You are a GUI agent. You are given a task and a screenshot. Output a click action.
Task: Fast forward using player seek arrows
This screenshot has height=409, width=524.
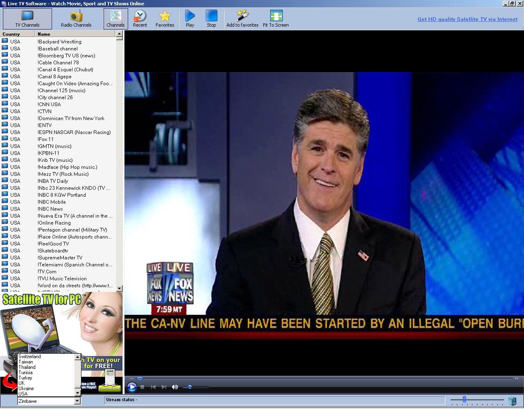pos(517,379)
